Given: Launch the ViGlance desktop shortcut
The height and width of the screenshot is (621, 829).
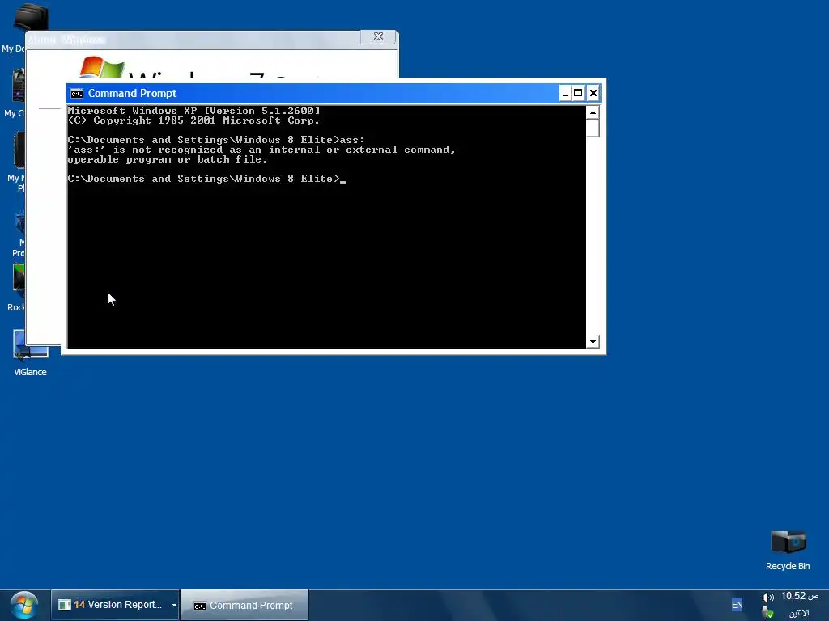Looking at the screenshot, I should (x=30, y=353).
